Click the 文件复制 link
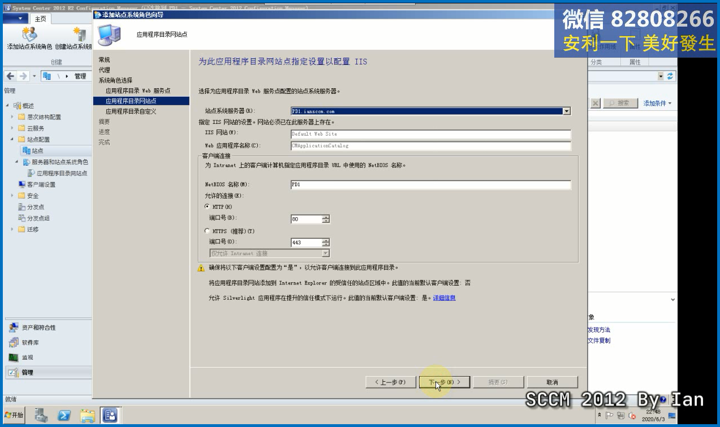The height and width of the screenshot is (427, 720). point(599,340)
